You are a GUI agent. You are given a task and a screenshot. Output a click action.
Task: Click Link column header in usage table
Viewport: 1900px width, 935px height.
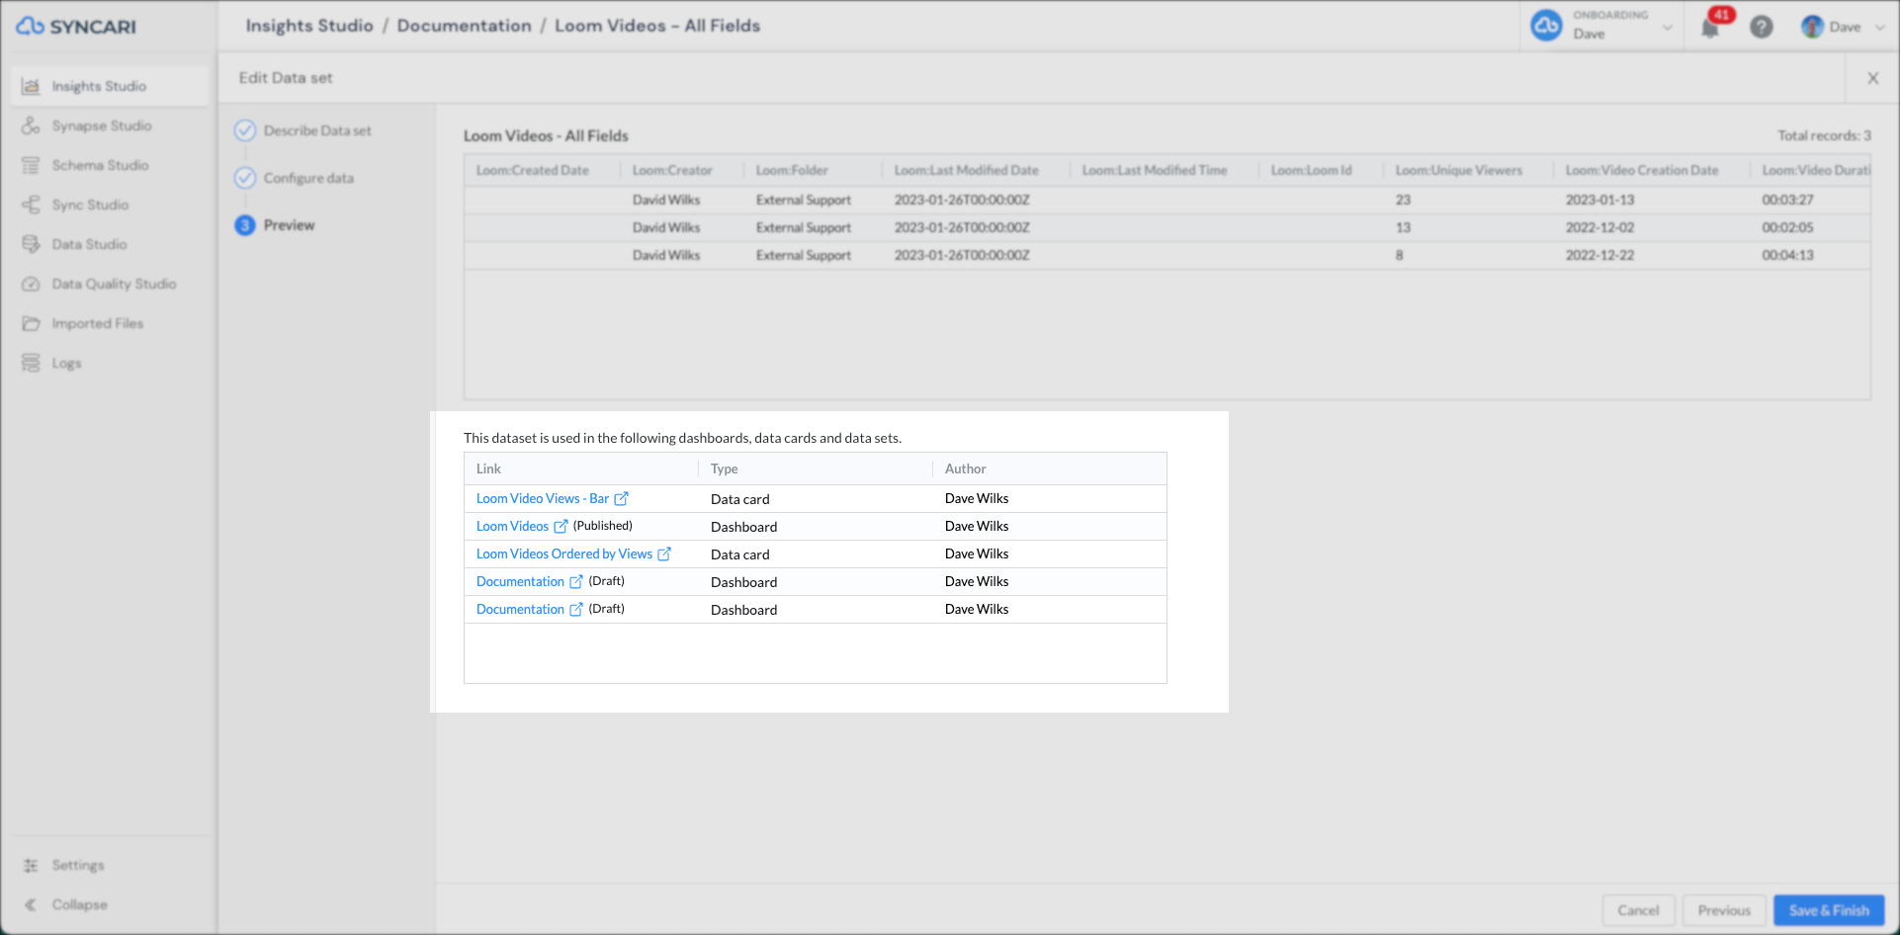click(488, 469)
